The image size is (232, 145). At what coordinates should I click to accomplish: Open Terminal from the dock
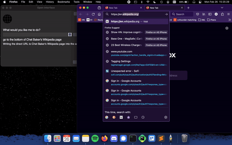[133, 139]
